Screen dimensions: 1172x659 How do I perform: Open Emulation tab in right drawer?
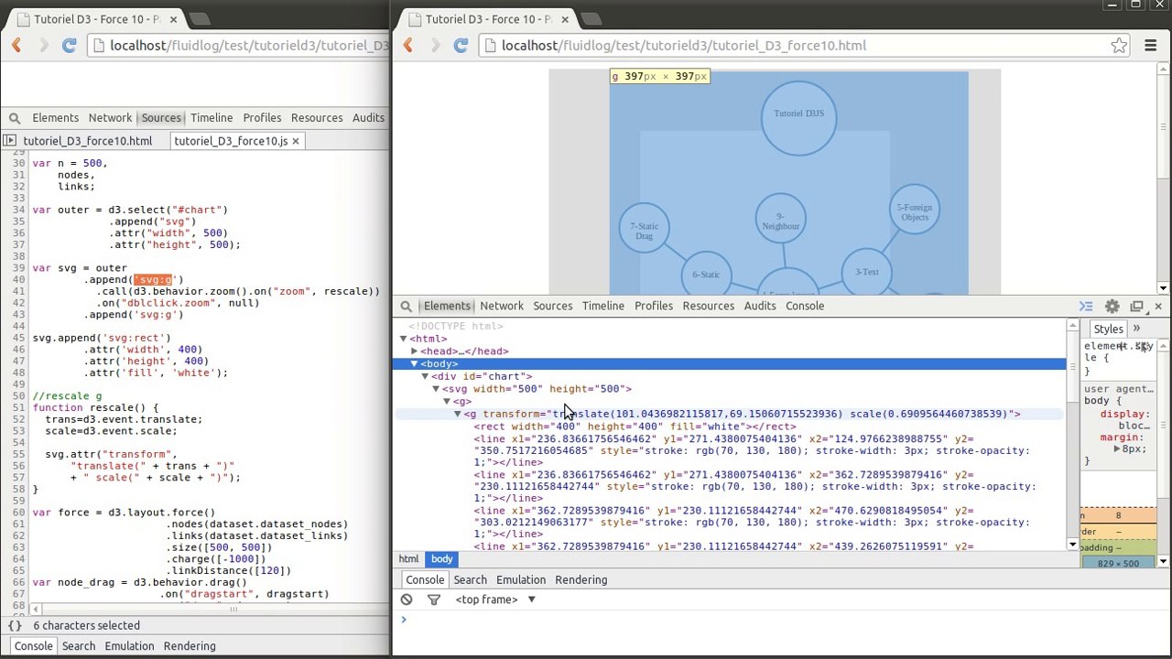[521, 579]
